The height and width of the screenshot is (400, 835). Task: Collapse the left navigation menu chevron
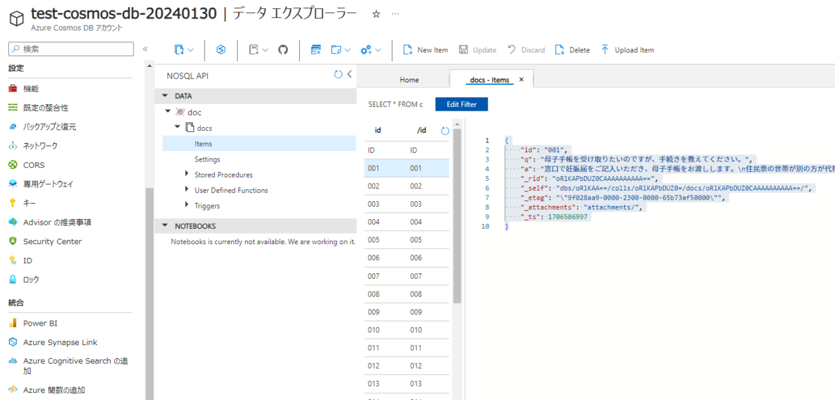[x=145, y=49]
